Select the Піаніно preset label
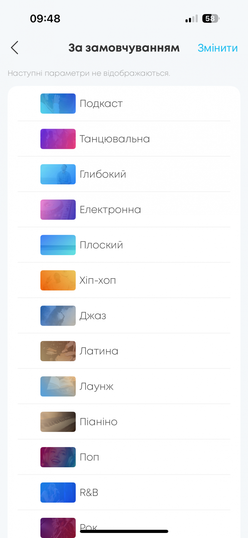Image resolution: width=248 pixels, height=538 pixels. coord(99,422)
